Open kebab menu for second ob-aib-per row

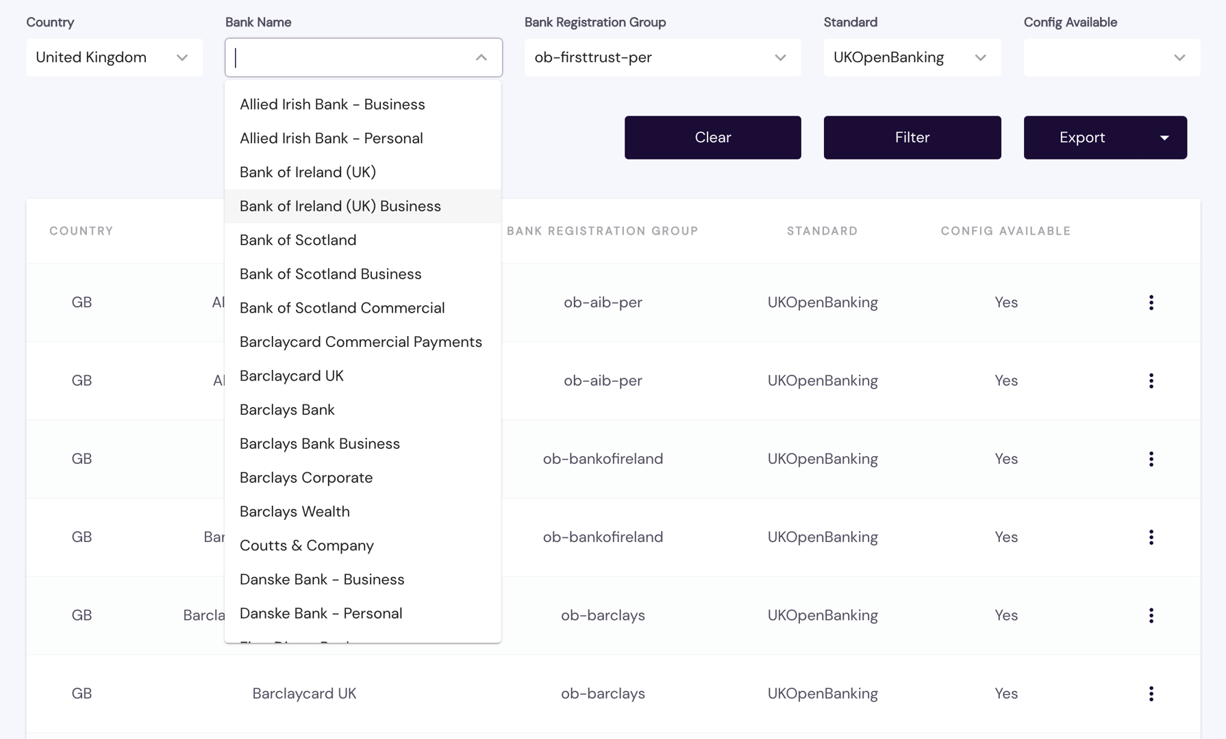pos(1151,380)
